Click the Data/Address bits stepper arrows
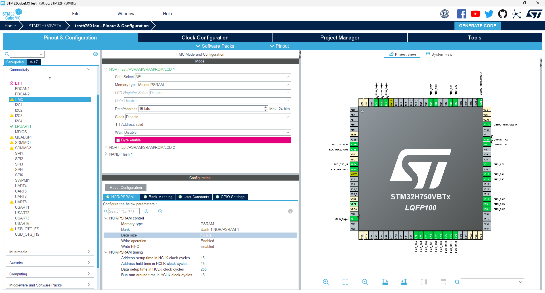545x293 pixels. (x=266, y=109)
